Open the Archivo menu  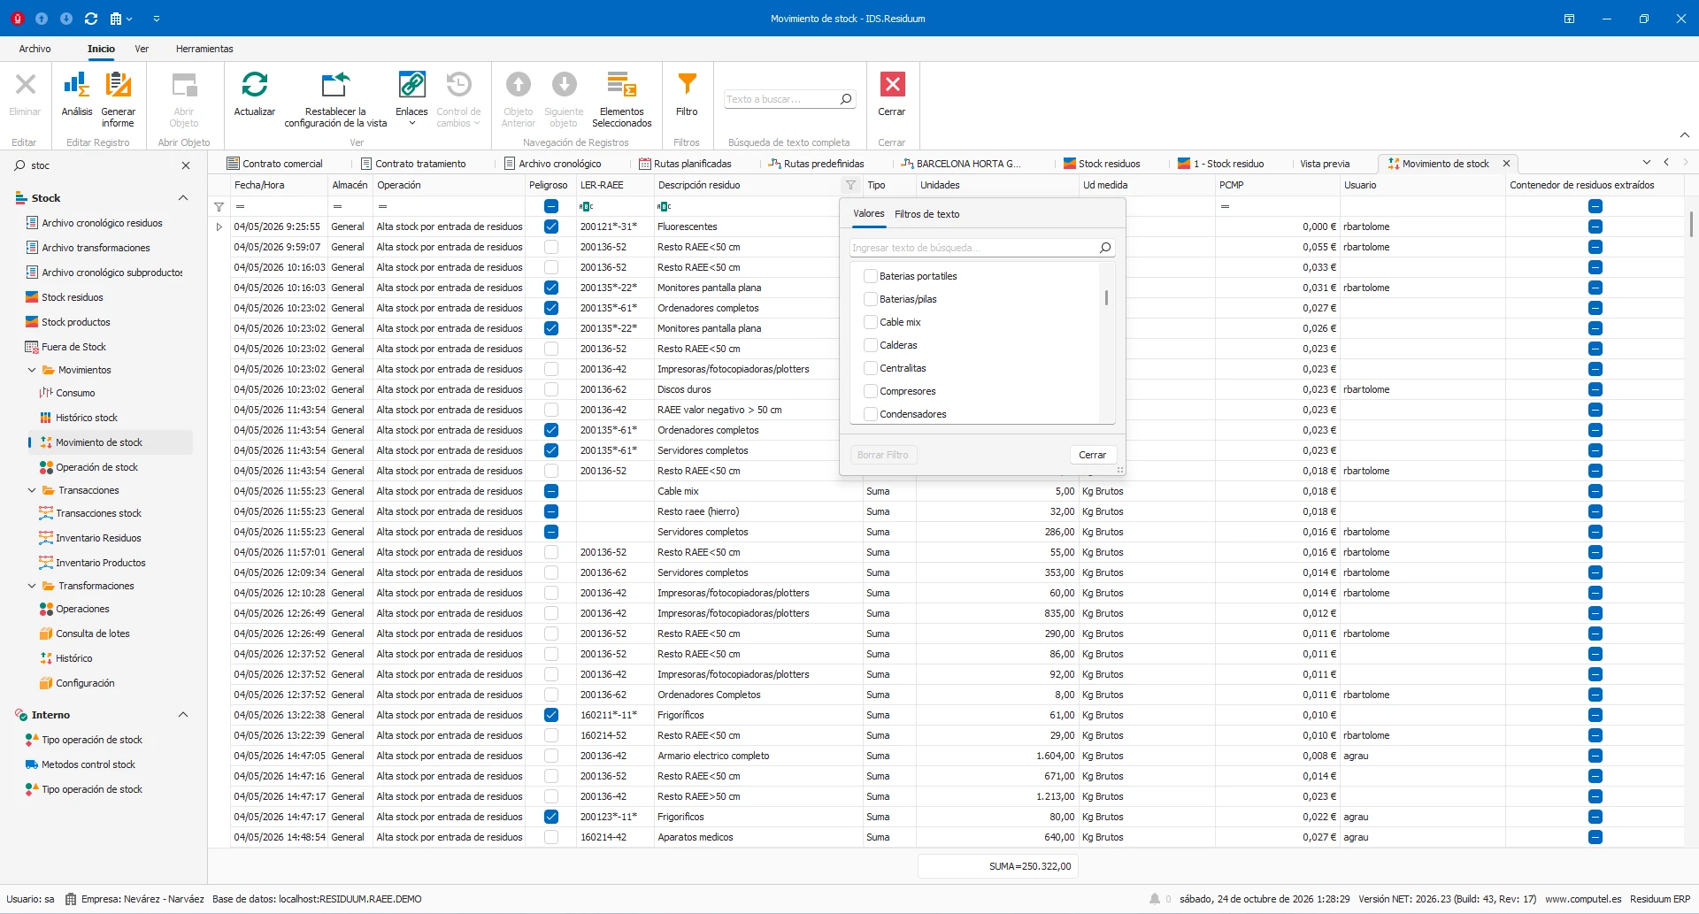[x=35, y=49]
